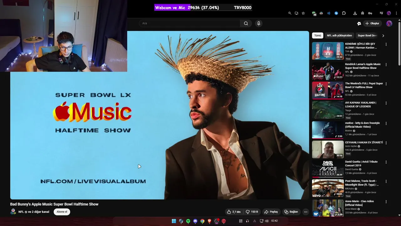This screenshot has width=401, height=226.
Task: Select the Super Bowl chip
Action: 367,35
